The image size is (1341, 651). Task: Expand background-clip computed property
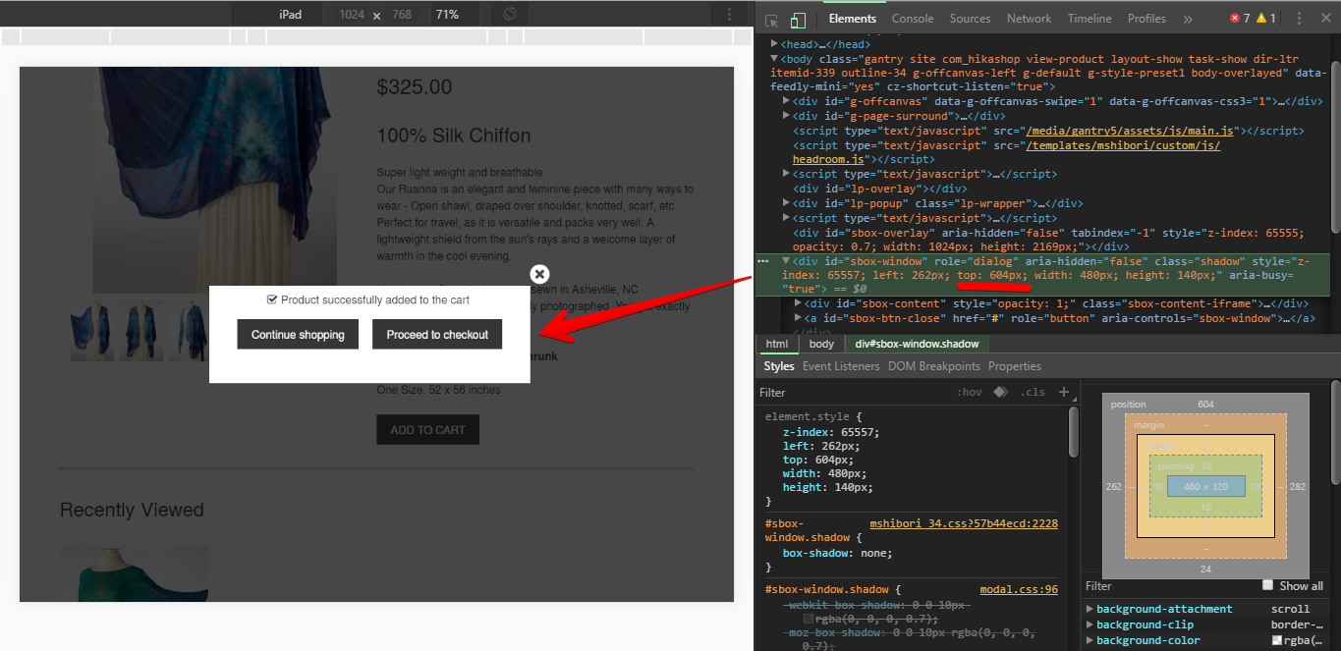(x=1090, y=624)
